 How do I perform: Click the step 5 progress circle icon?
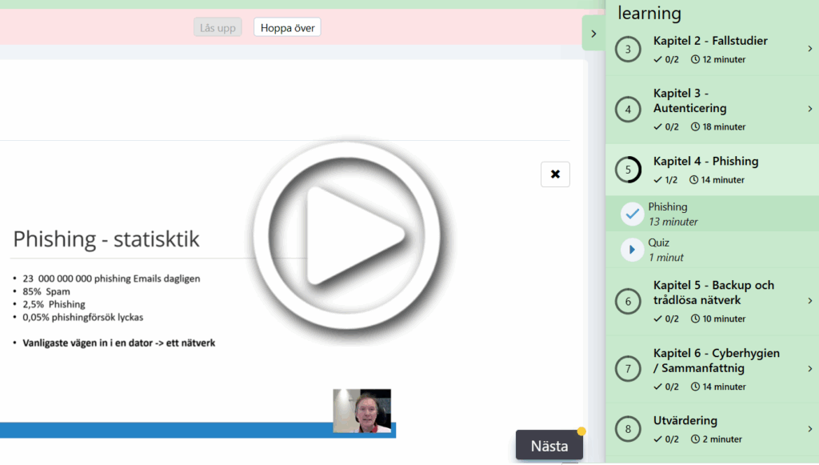click(x=628, y=170)
